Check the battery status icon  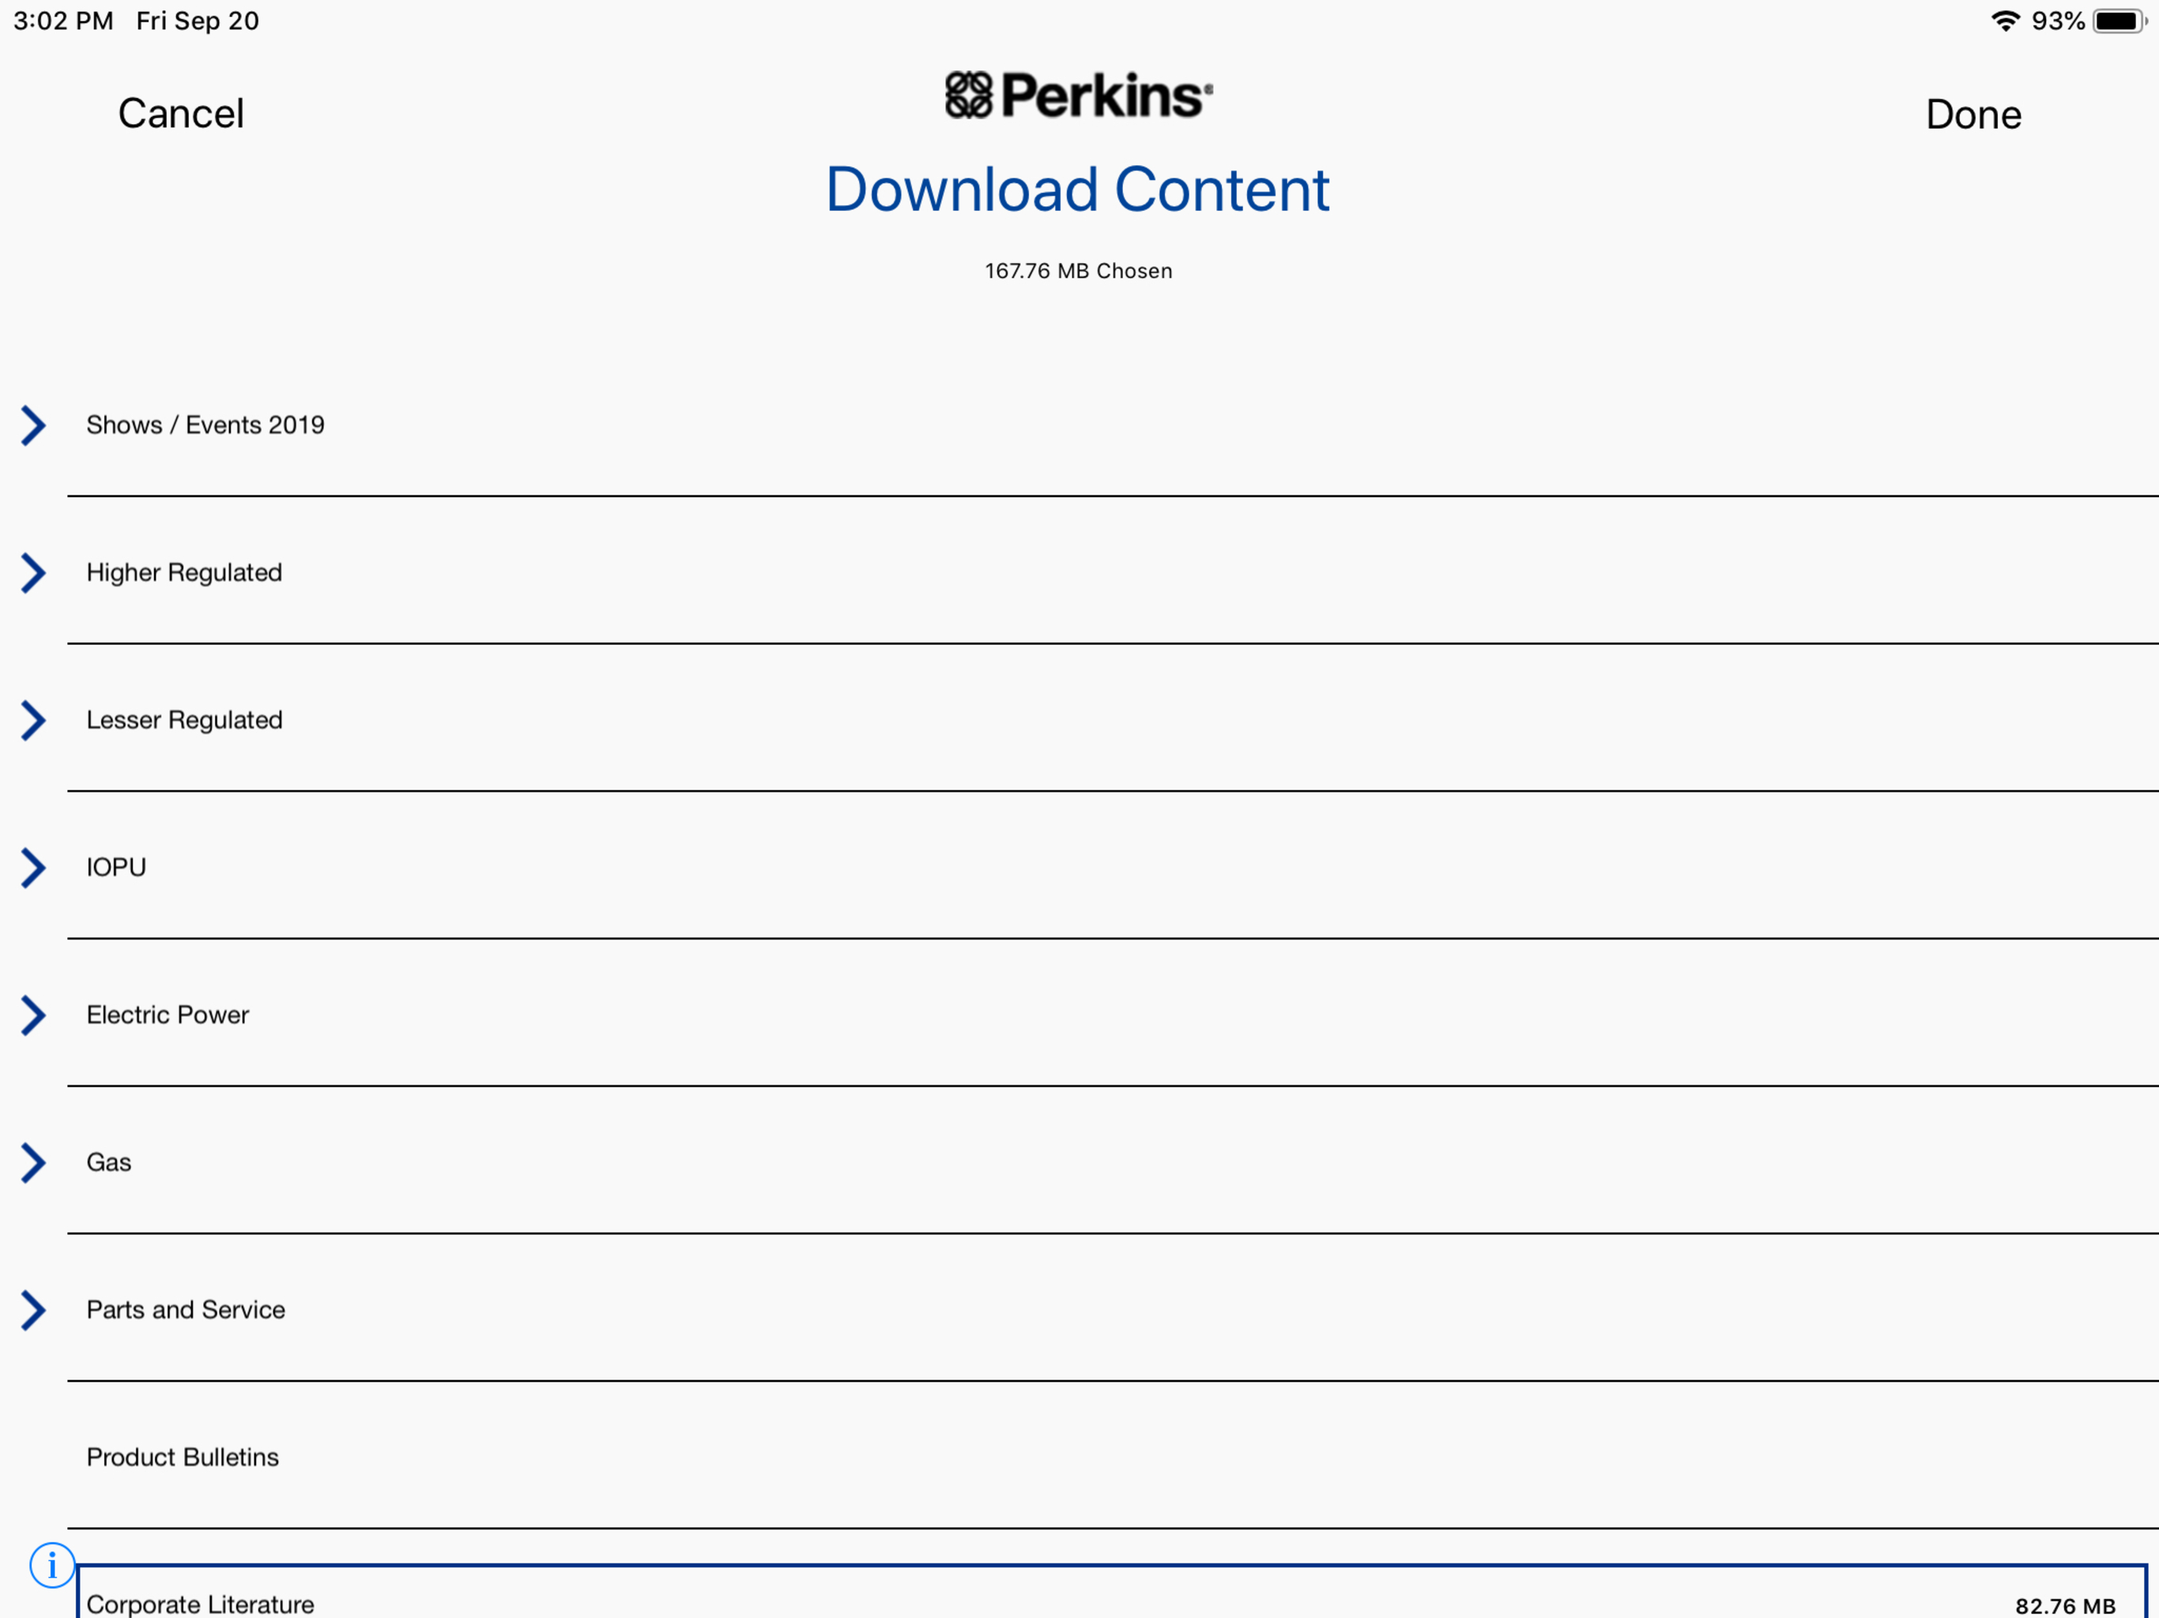coord(2119,21)
